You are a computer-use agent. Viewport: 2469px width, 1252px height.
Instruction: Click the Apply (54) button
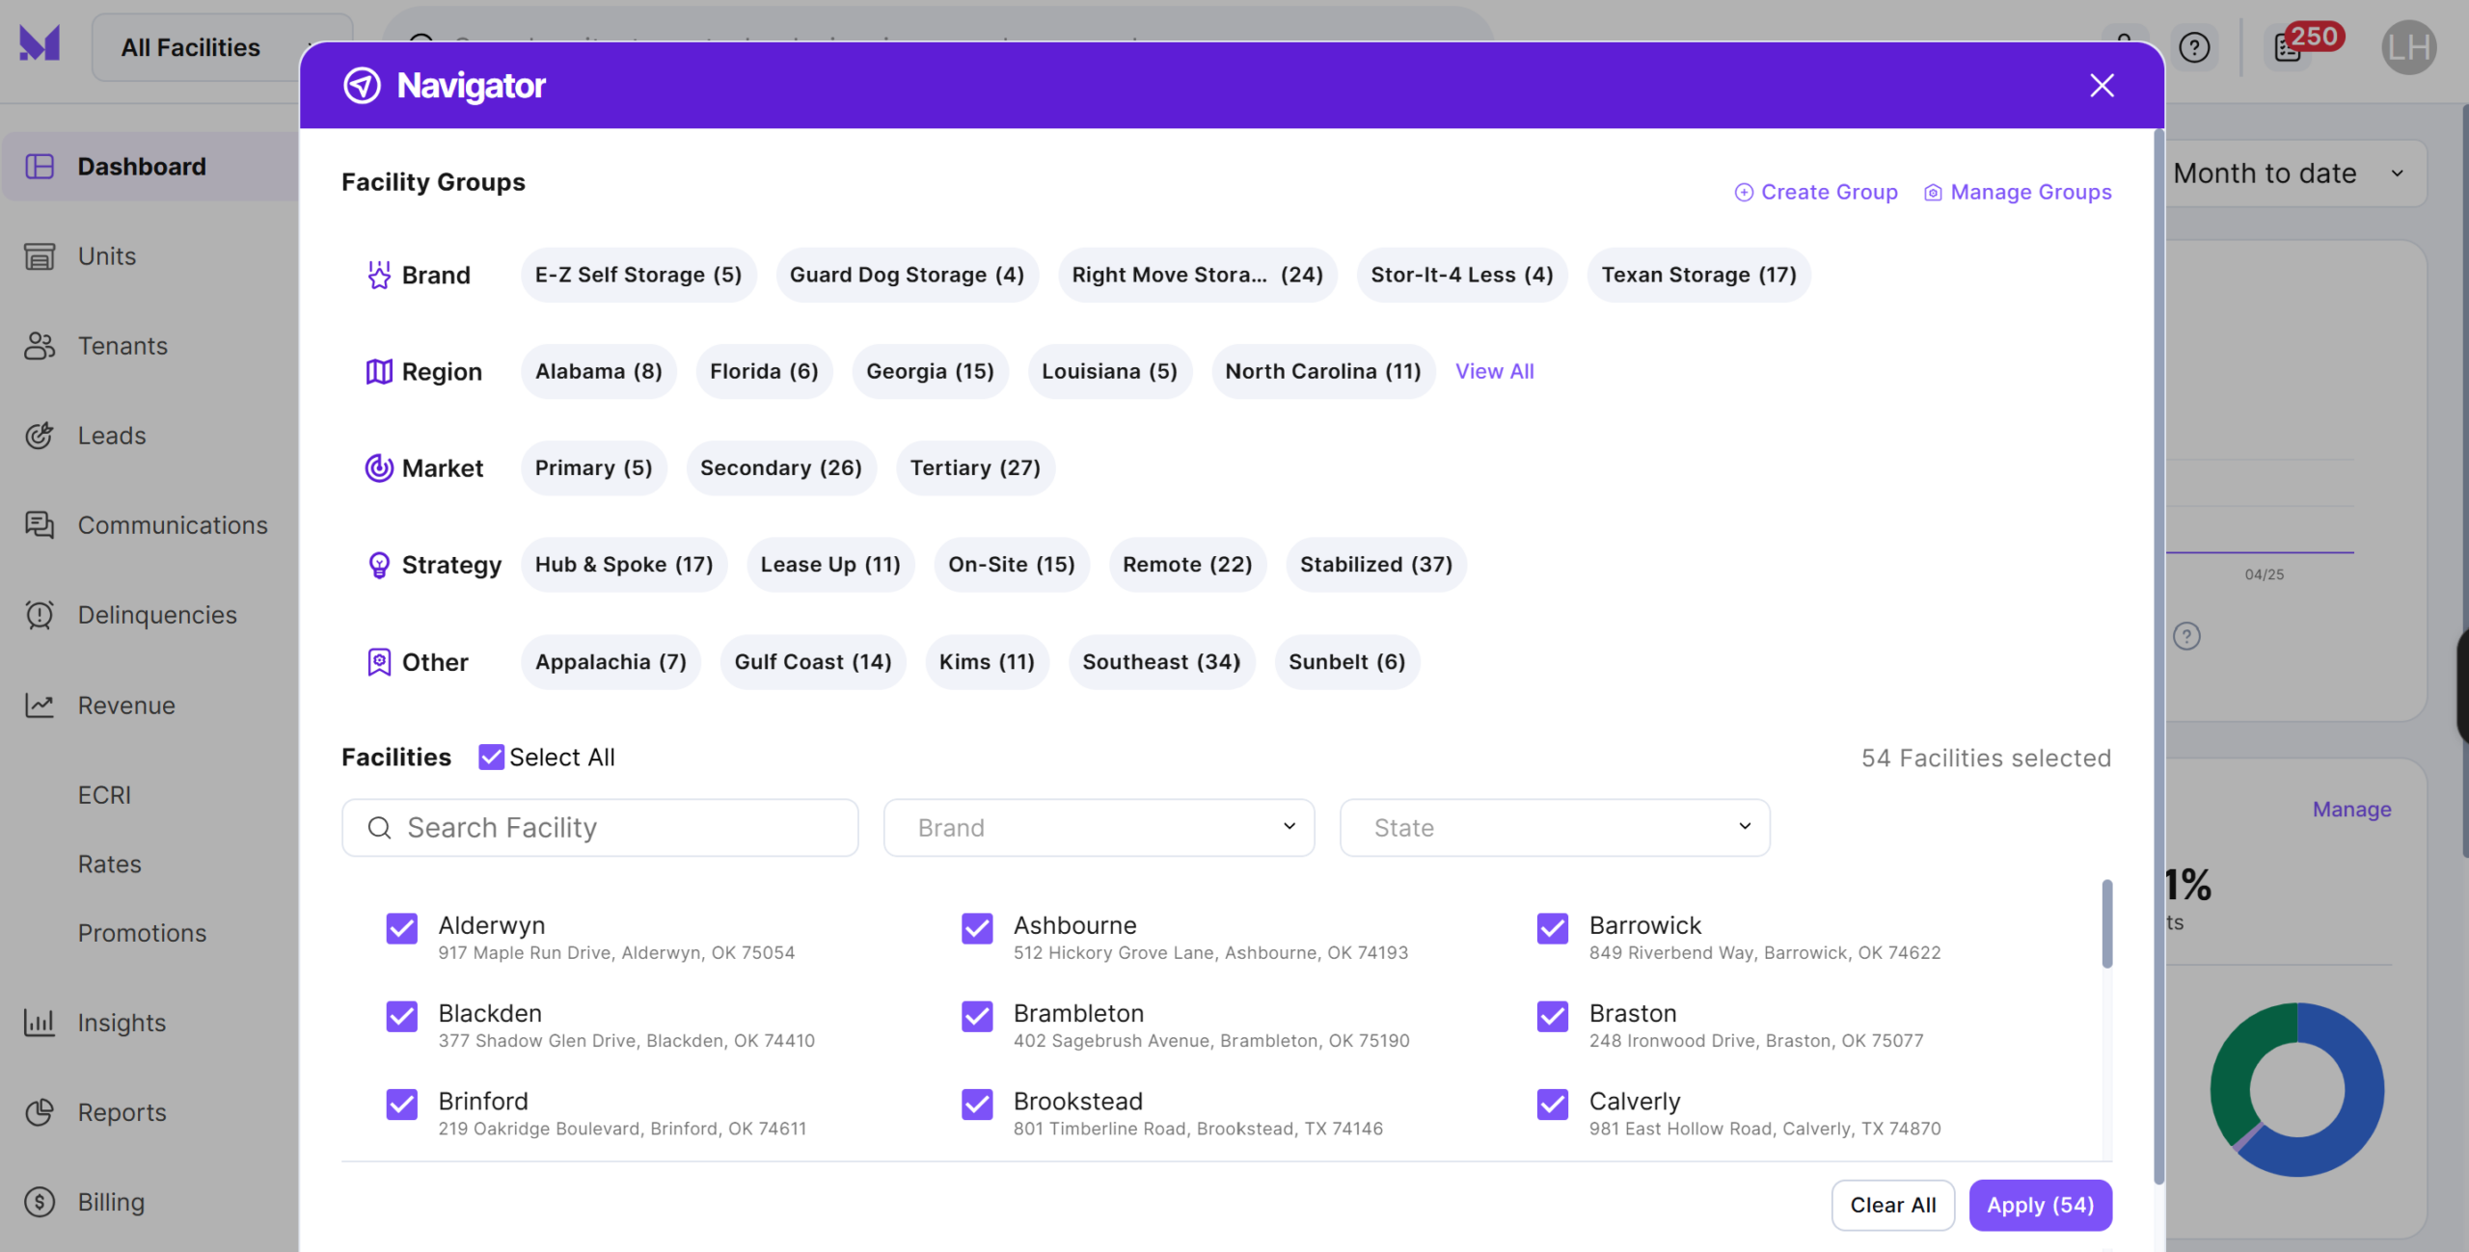[2040, 1205]
